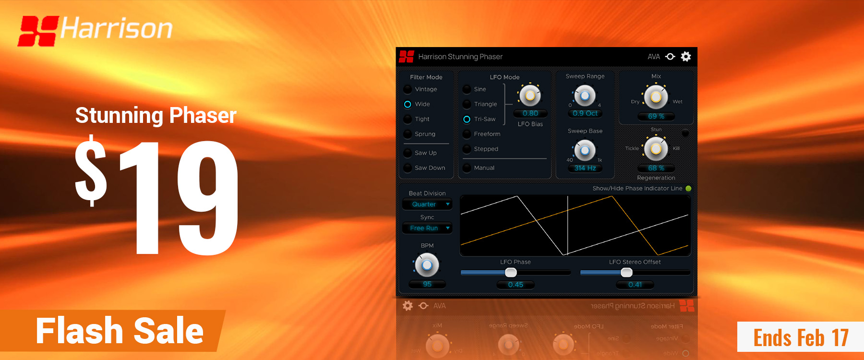Click the LFO Phase slider handle
The image size is (864, 360).
click(x=511, y=273)
